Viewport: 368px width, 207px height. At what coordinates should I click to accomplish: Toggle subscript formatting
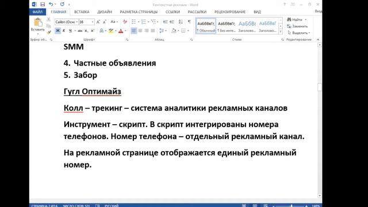tap(86, 30)
